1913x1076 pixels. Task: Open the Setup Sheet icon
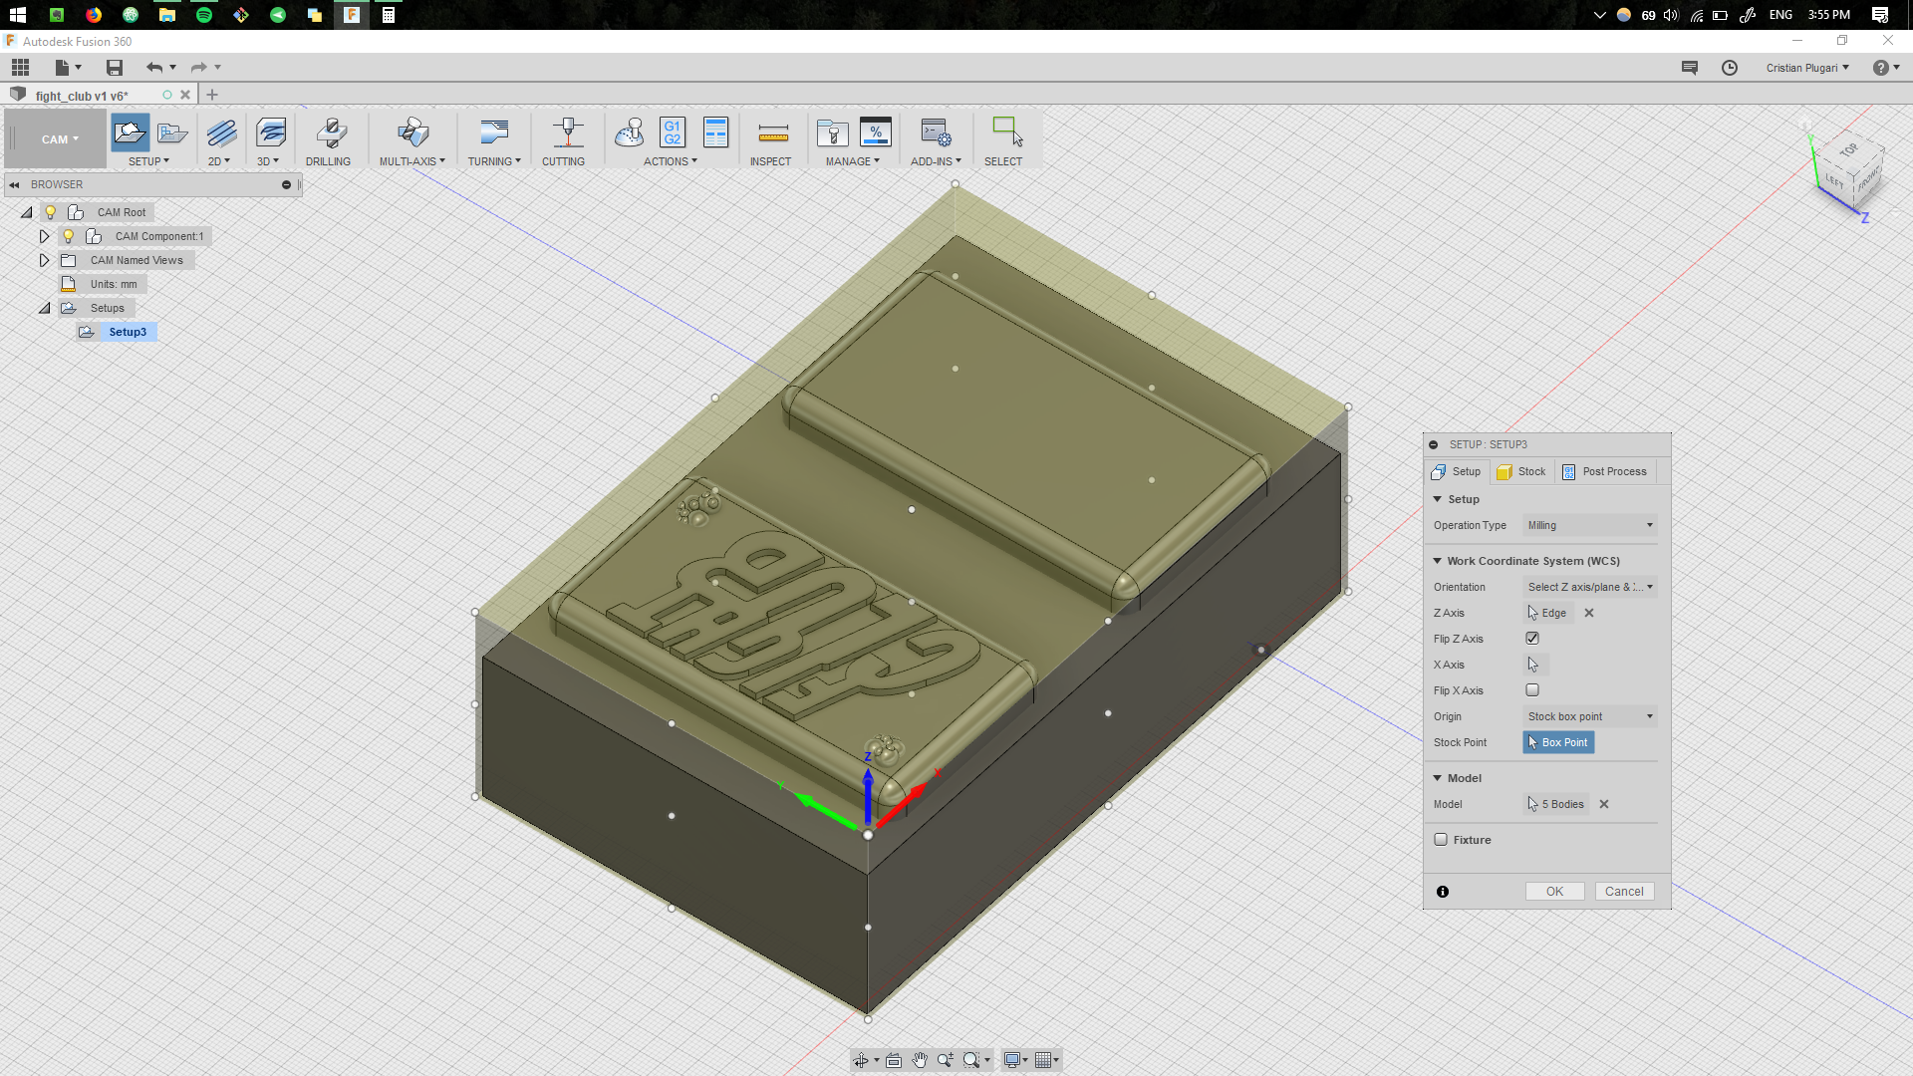point(715,133)
